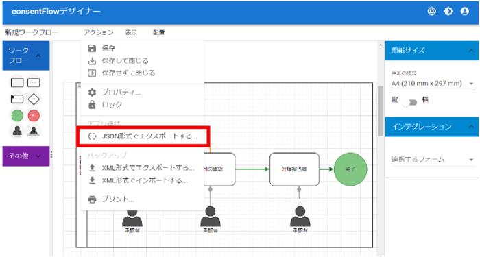Click the upload arrow icon for XML export
480x257 pixels.
[92, 168]
